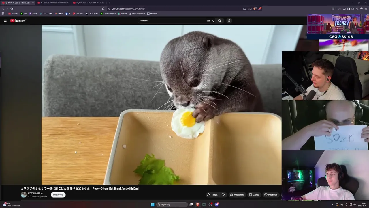Open the media playlist music-note icon
The width and height of the screenshot is (369, 208).
click(344, 9)
